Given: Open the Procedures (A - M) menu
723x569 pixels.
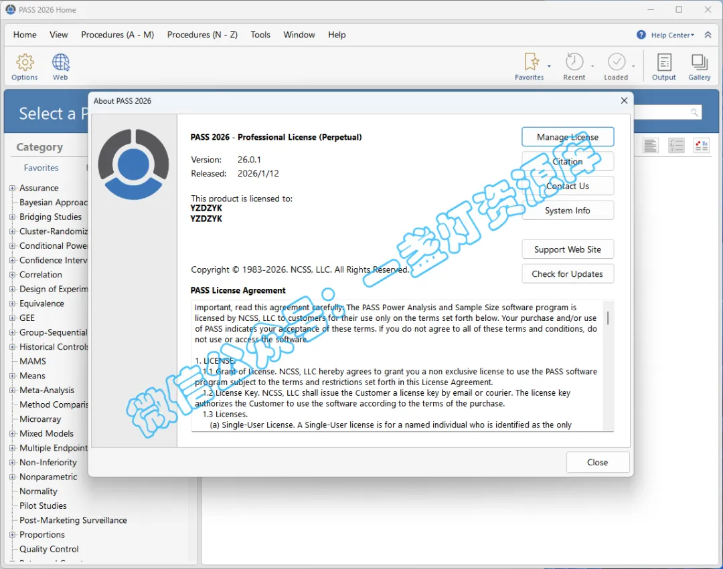Looking at the screenshot, I should pos(118,35).
